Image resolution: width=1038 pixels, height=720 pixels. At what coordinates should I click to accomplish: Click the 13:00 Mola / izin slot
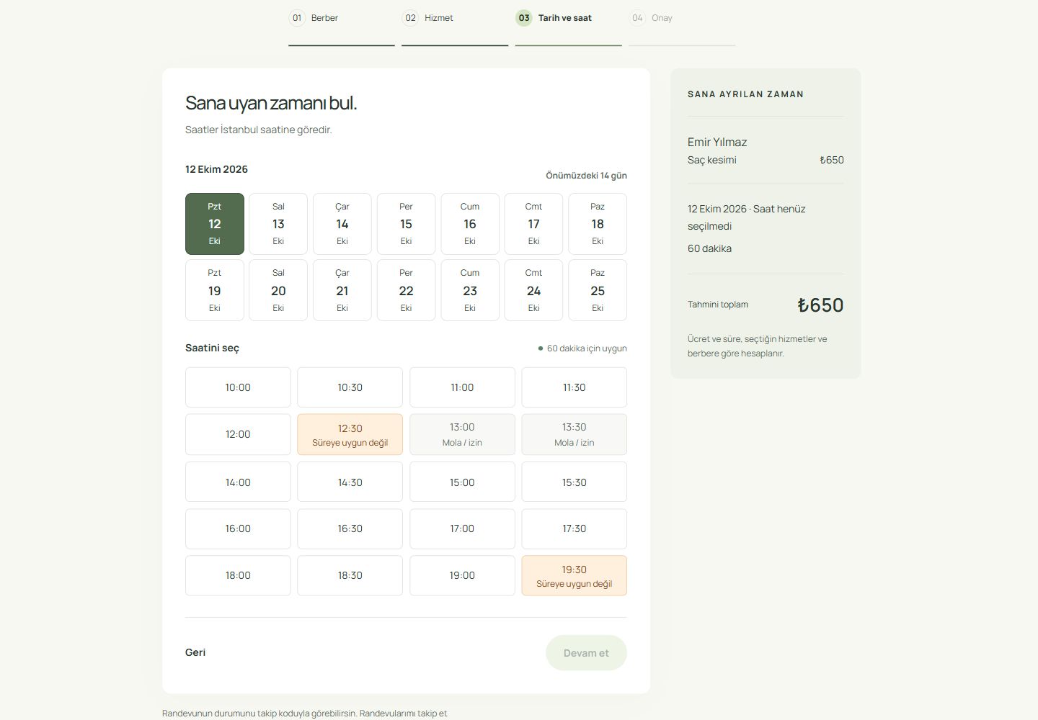point(462,434)
